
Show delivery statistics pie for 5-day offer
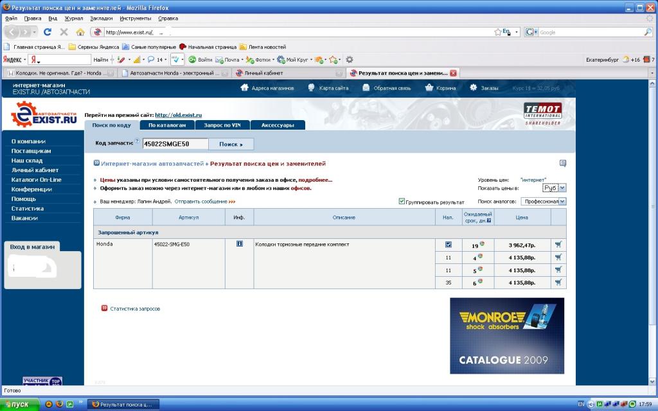[x=480, y=268]
